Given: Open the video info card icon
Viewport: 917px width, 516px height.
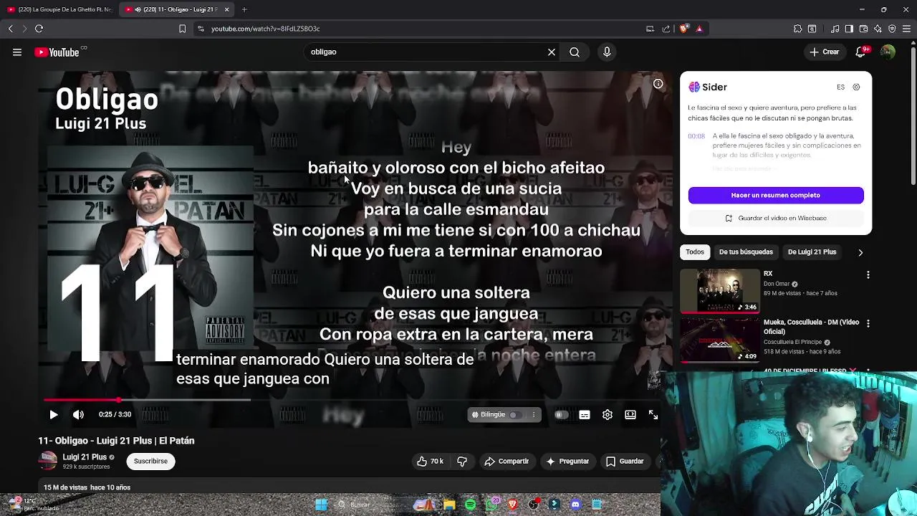Looking at the screenshot, I should pos(658,84).
